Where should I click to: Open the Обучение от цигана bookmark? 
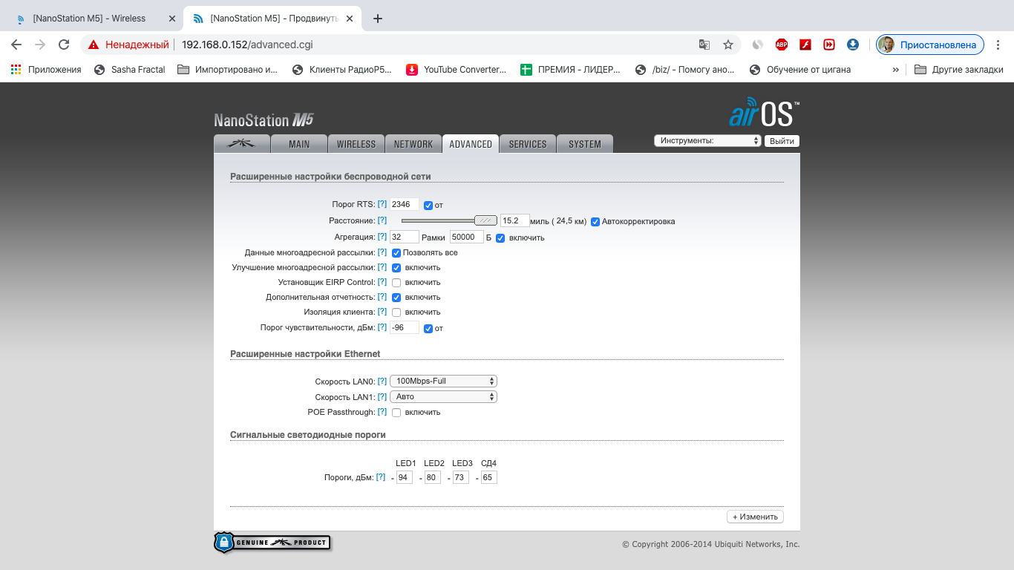800,70
